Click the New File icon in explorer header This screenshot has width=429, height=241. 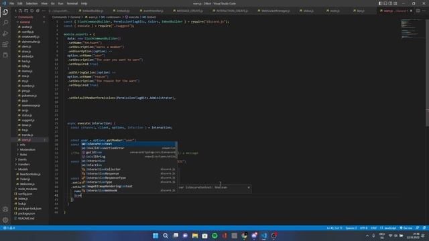coord(20,11)
